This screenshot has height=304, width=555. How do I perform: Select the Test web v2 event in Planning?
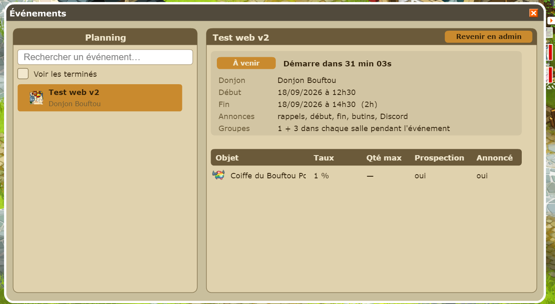pos(100,98)
